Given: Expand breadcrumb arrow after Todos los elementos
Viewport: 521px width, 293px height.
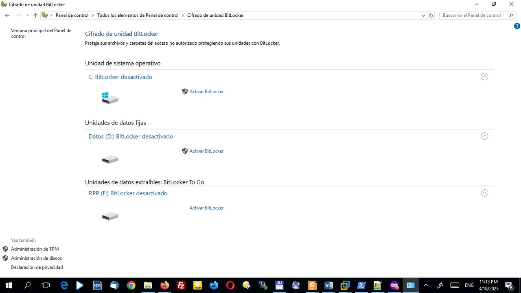Looking at the screenshot, I should tap(183, 15).
